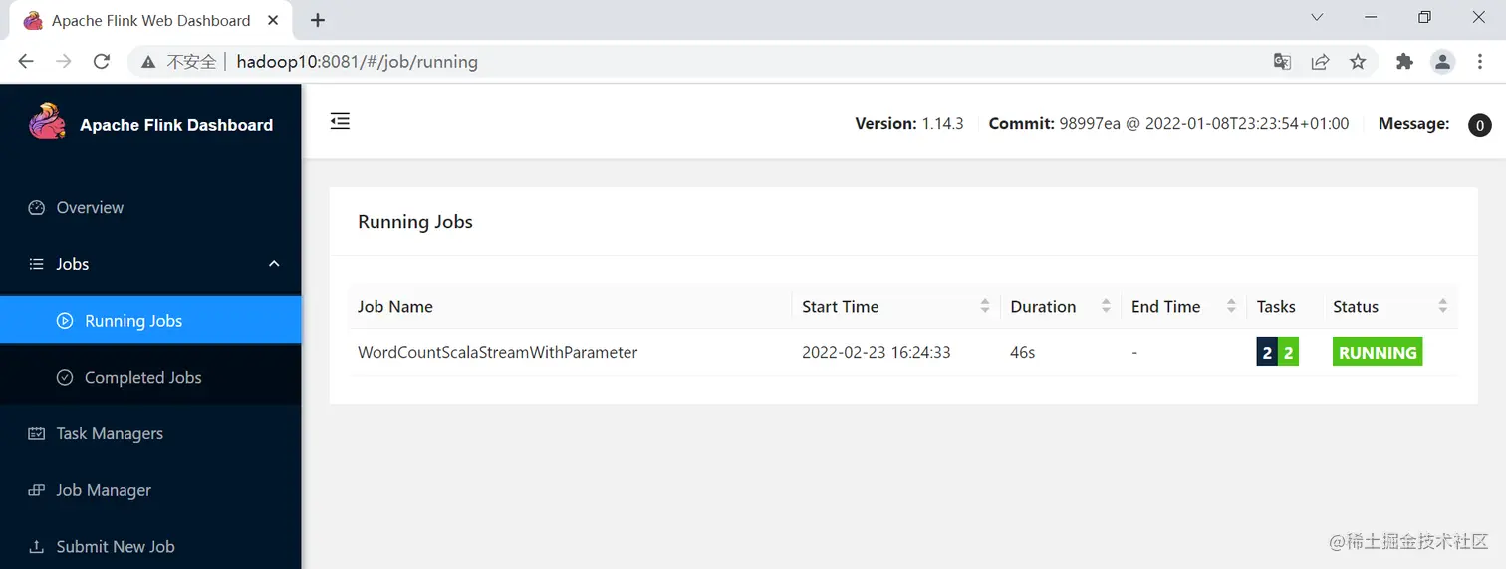Image resolution: width=1506 pixels, height=569 pixels.
Task: Open Job Manager in the sidebar
Action: pos(150,490)
